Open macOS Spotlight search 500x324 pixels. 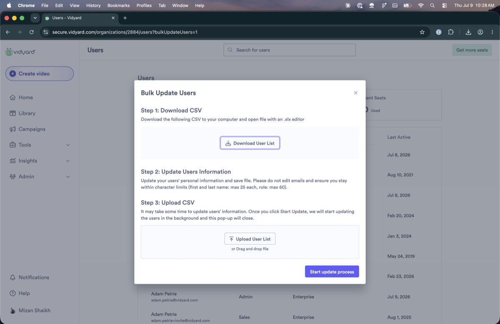[432, 5]
